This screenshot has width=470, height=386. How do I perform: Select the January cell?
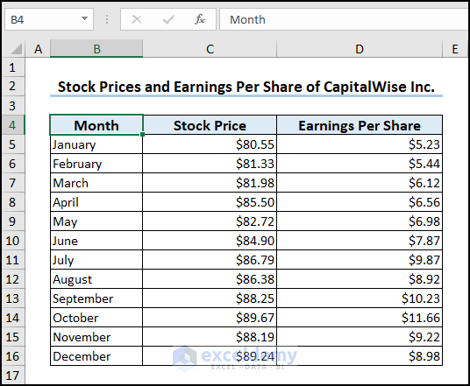click(96, 144)
